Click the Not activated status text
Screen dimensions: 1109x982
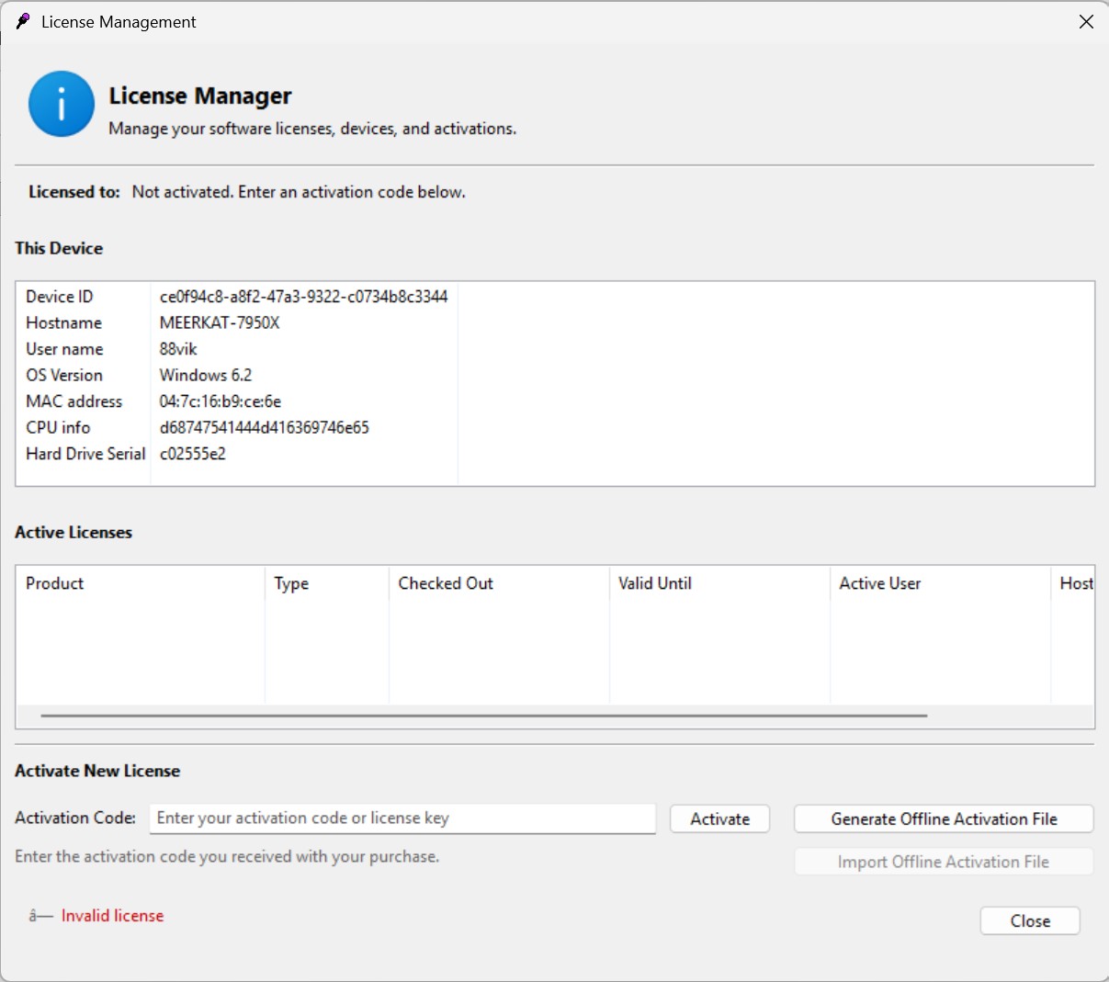click(x=299, y=192)
